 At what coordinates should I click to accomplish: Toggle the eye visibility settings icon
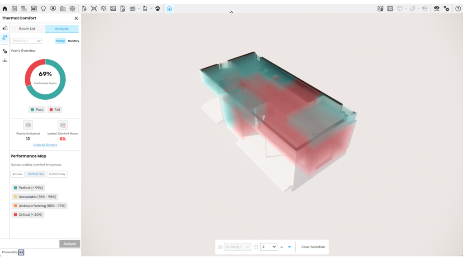pos(436,9)
